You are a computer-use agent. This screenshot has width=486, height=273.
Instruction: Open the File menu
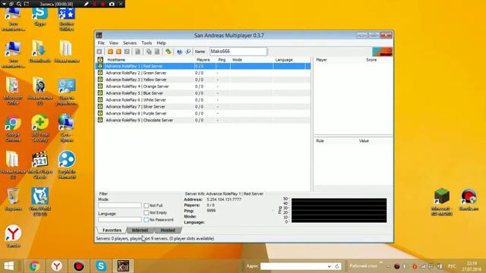[x=101, y=43]
